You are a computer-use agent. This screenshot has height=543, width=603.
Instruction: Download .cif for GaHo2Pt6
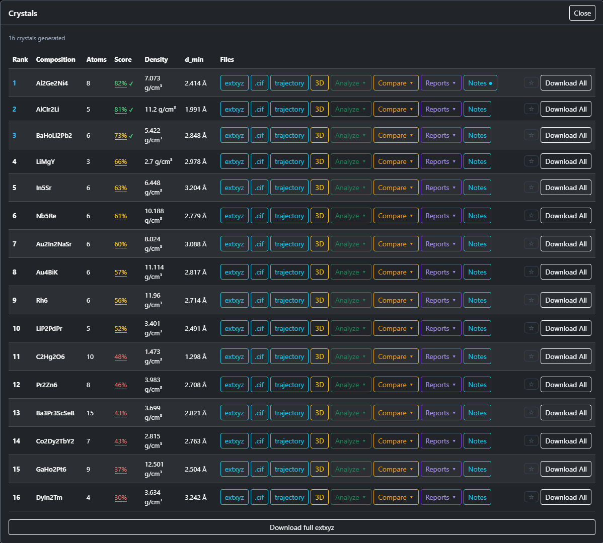(259, 469)
